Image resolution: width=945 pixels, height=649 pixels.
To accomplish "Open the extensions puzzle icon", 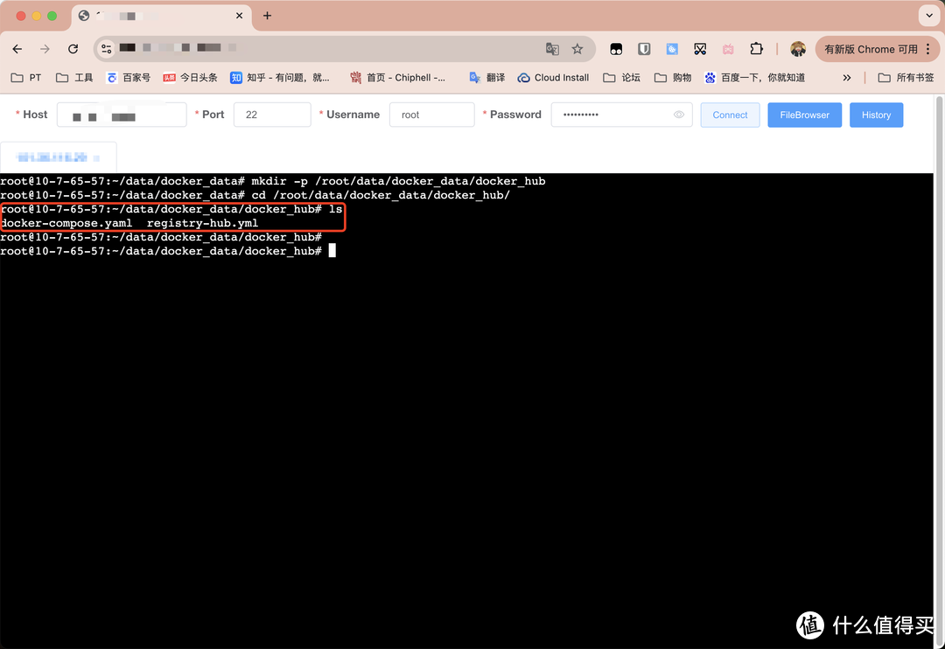I will (756, 49).
